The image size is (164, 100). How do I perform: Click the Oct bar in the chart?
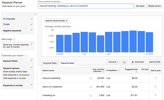(x=84, y=42)
